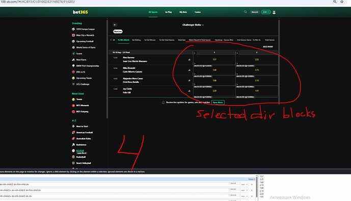
Task: Click Next to Start icon
Action: click(73, 127)
